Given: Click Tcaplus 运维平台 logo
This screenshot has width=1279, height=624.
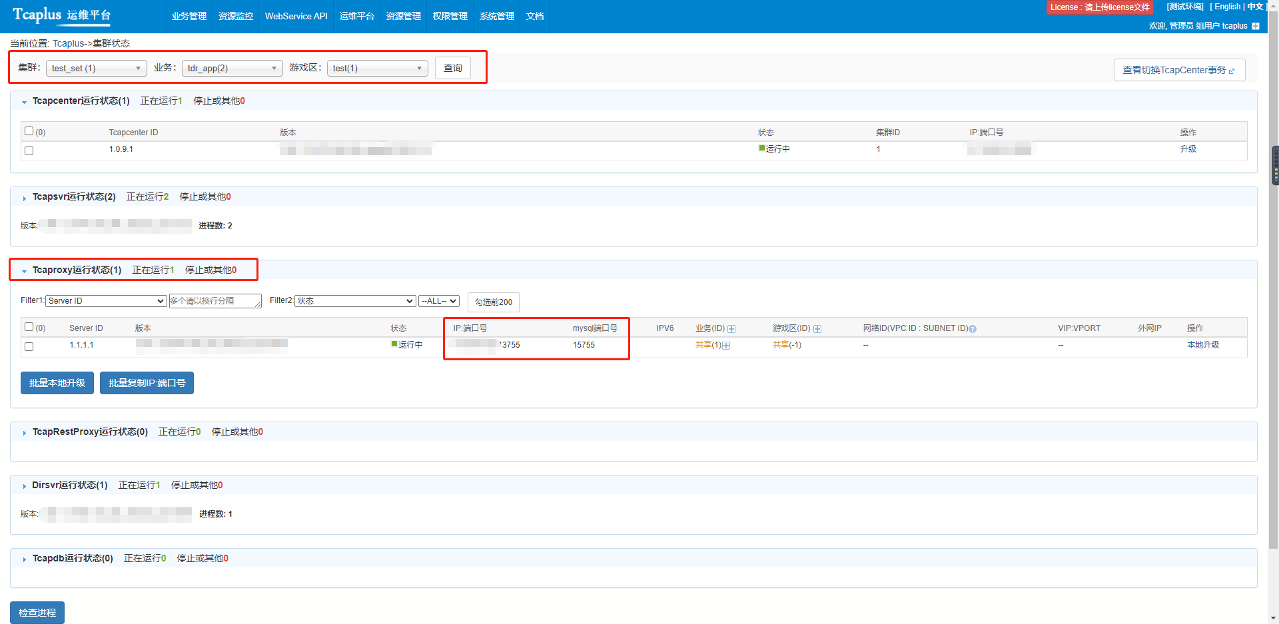Looking at the screenshot, I should [x=61, y=15].
